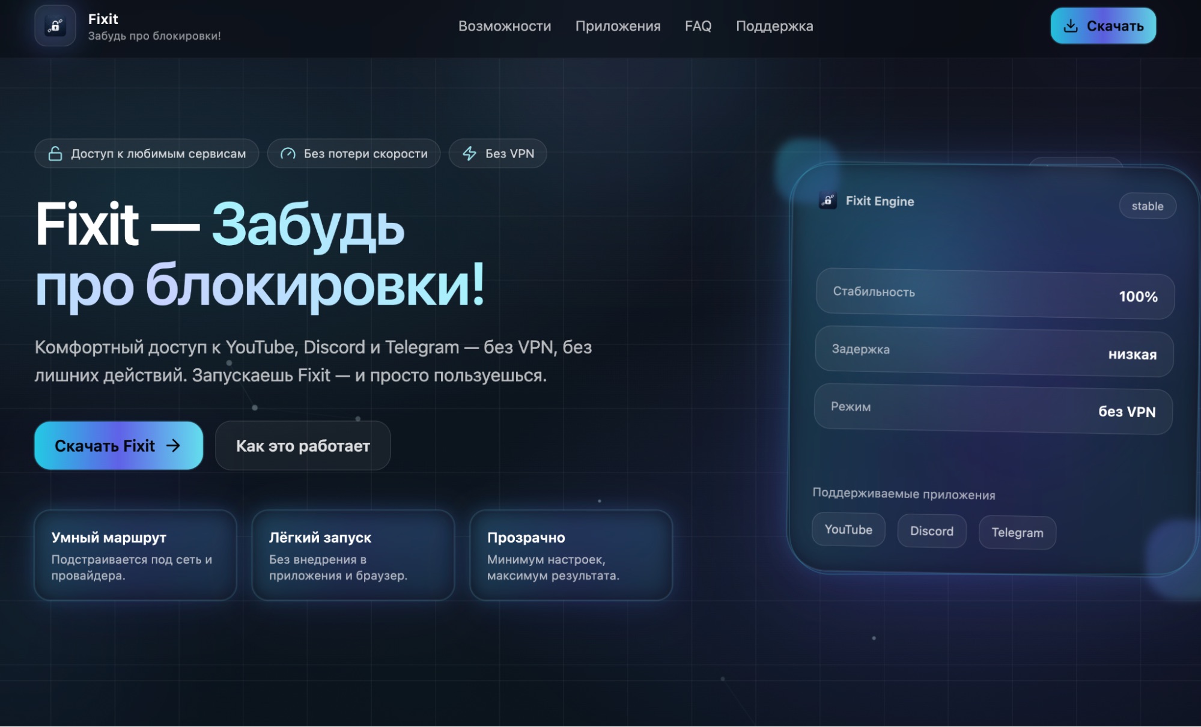Click the Fixit Engine logo icon on the stats card
This screenshot has width=1201, height=727.
coord(827,201)
